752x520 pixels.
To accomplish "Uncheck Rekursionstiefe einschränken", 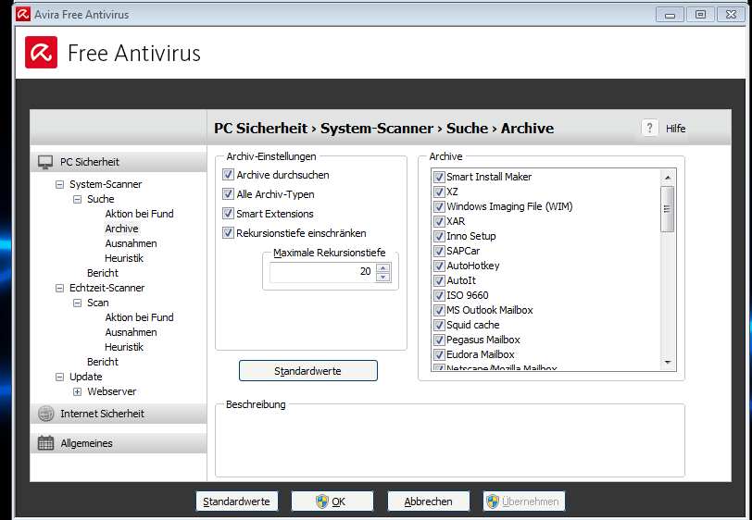I will pyautogui.click(x=228, y=233).
